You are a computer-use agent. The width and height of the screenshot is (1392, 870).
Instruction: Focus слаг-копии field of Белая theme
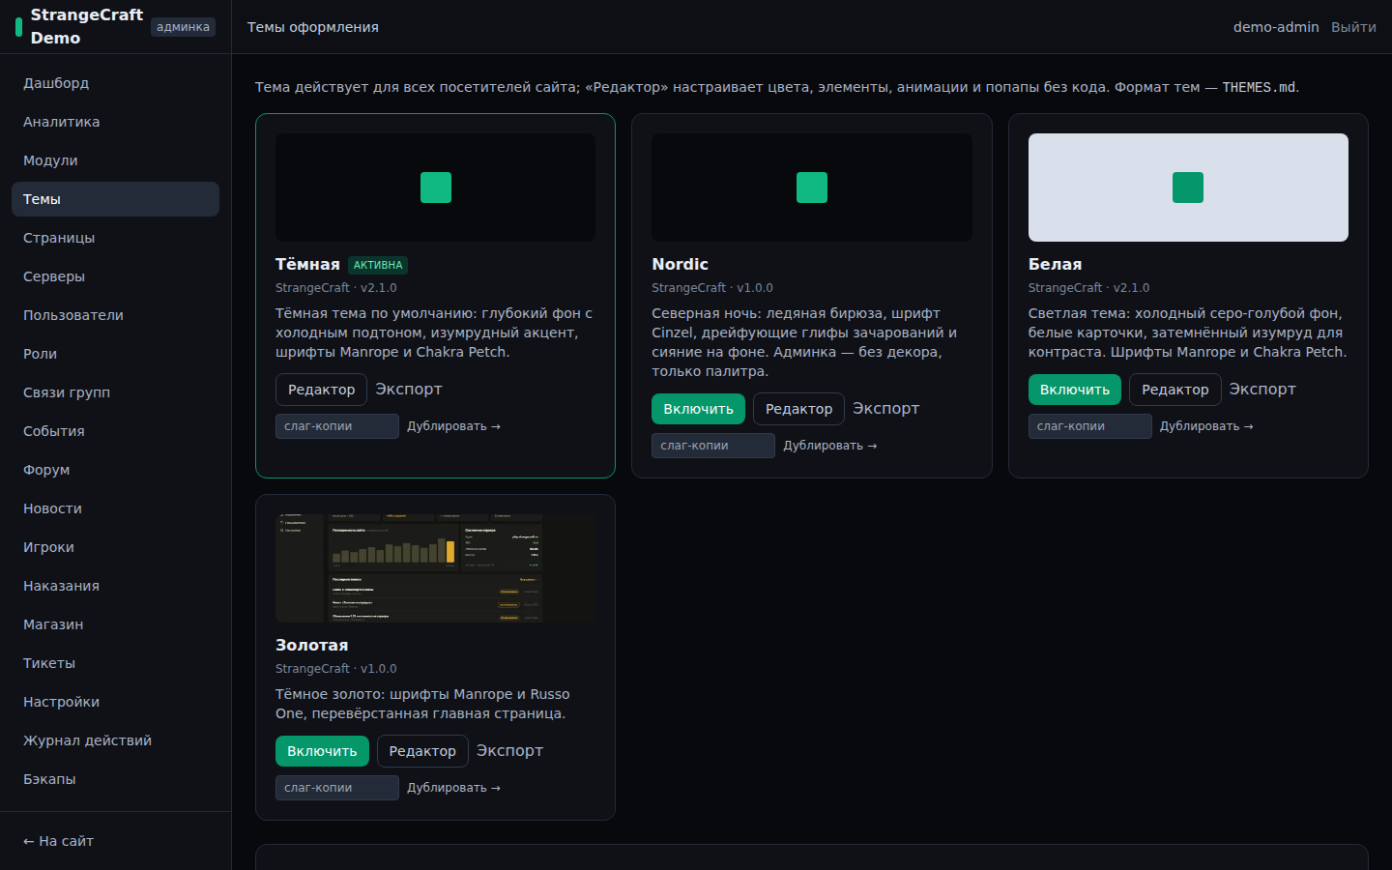1090,426
